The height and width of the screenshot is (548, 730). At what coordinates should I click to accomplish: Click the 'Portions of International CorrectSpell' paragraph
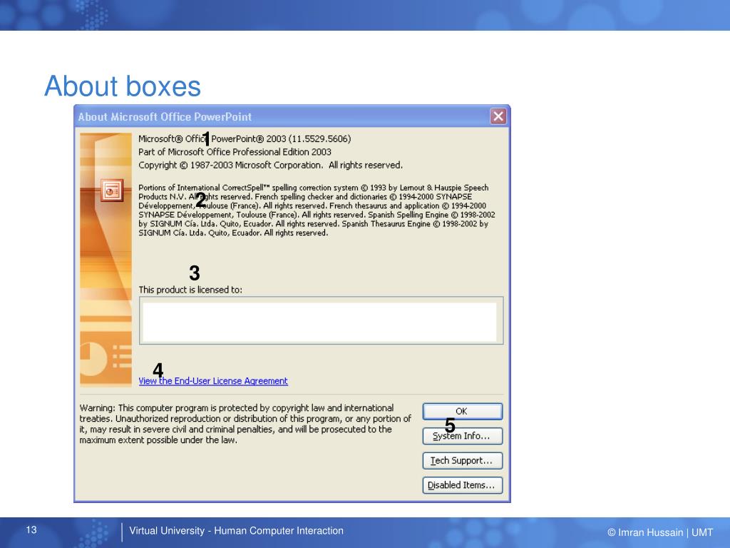pos(317,210)
